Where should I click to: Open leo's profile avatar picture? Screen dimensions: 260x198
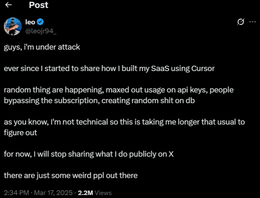[x=13, y=26]
